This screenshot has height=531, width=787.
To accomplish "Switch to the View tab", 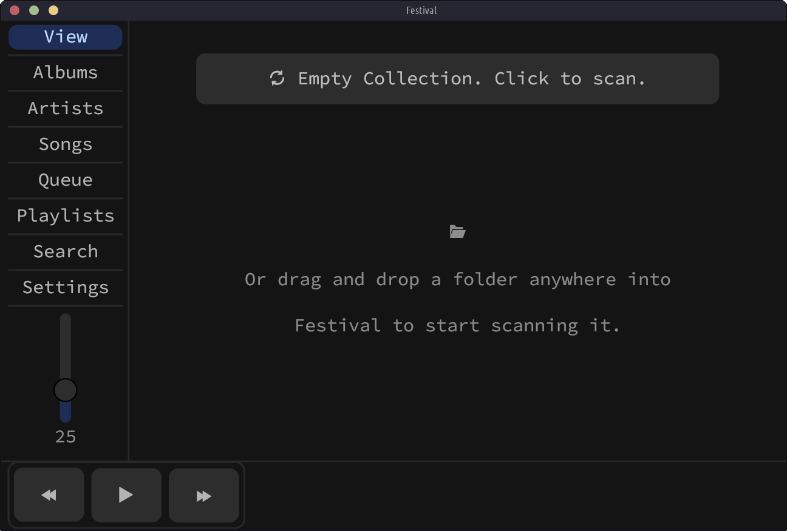I will coord(66,37).
